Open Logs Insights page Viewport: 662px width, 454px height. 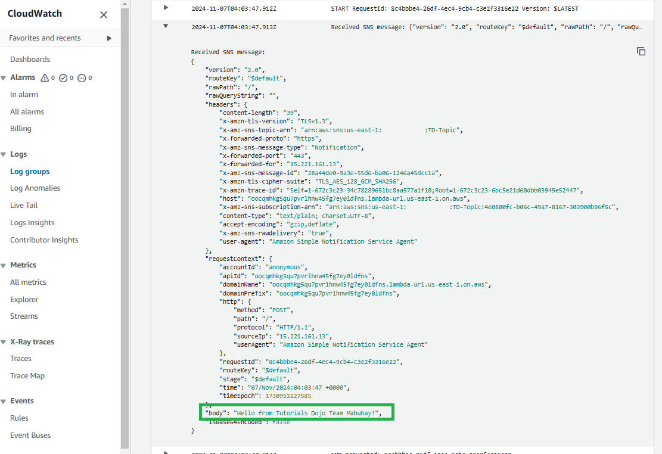pos(32,223)
